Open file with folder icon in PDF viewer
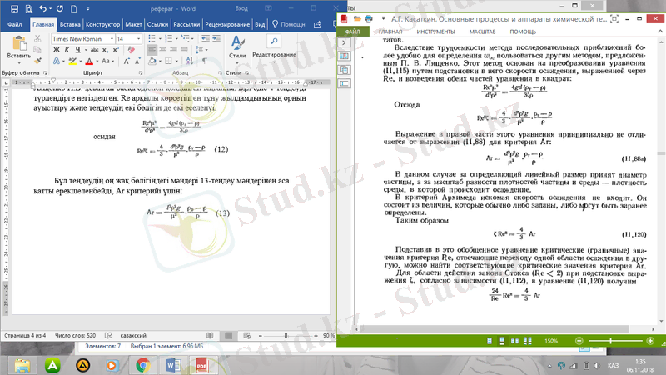 357,18
